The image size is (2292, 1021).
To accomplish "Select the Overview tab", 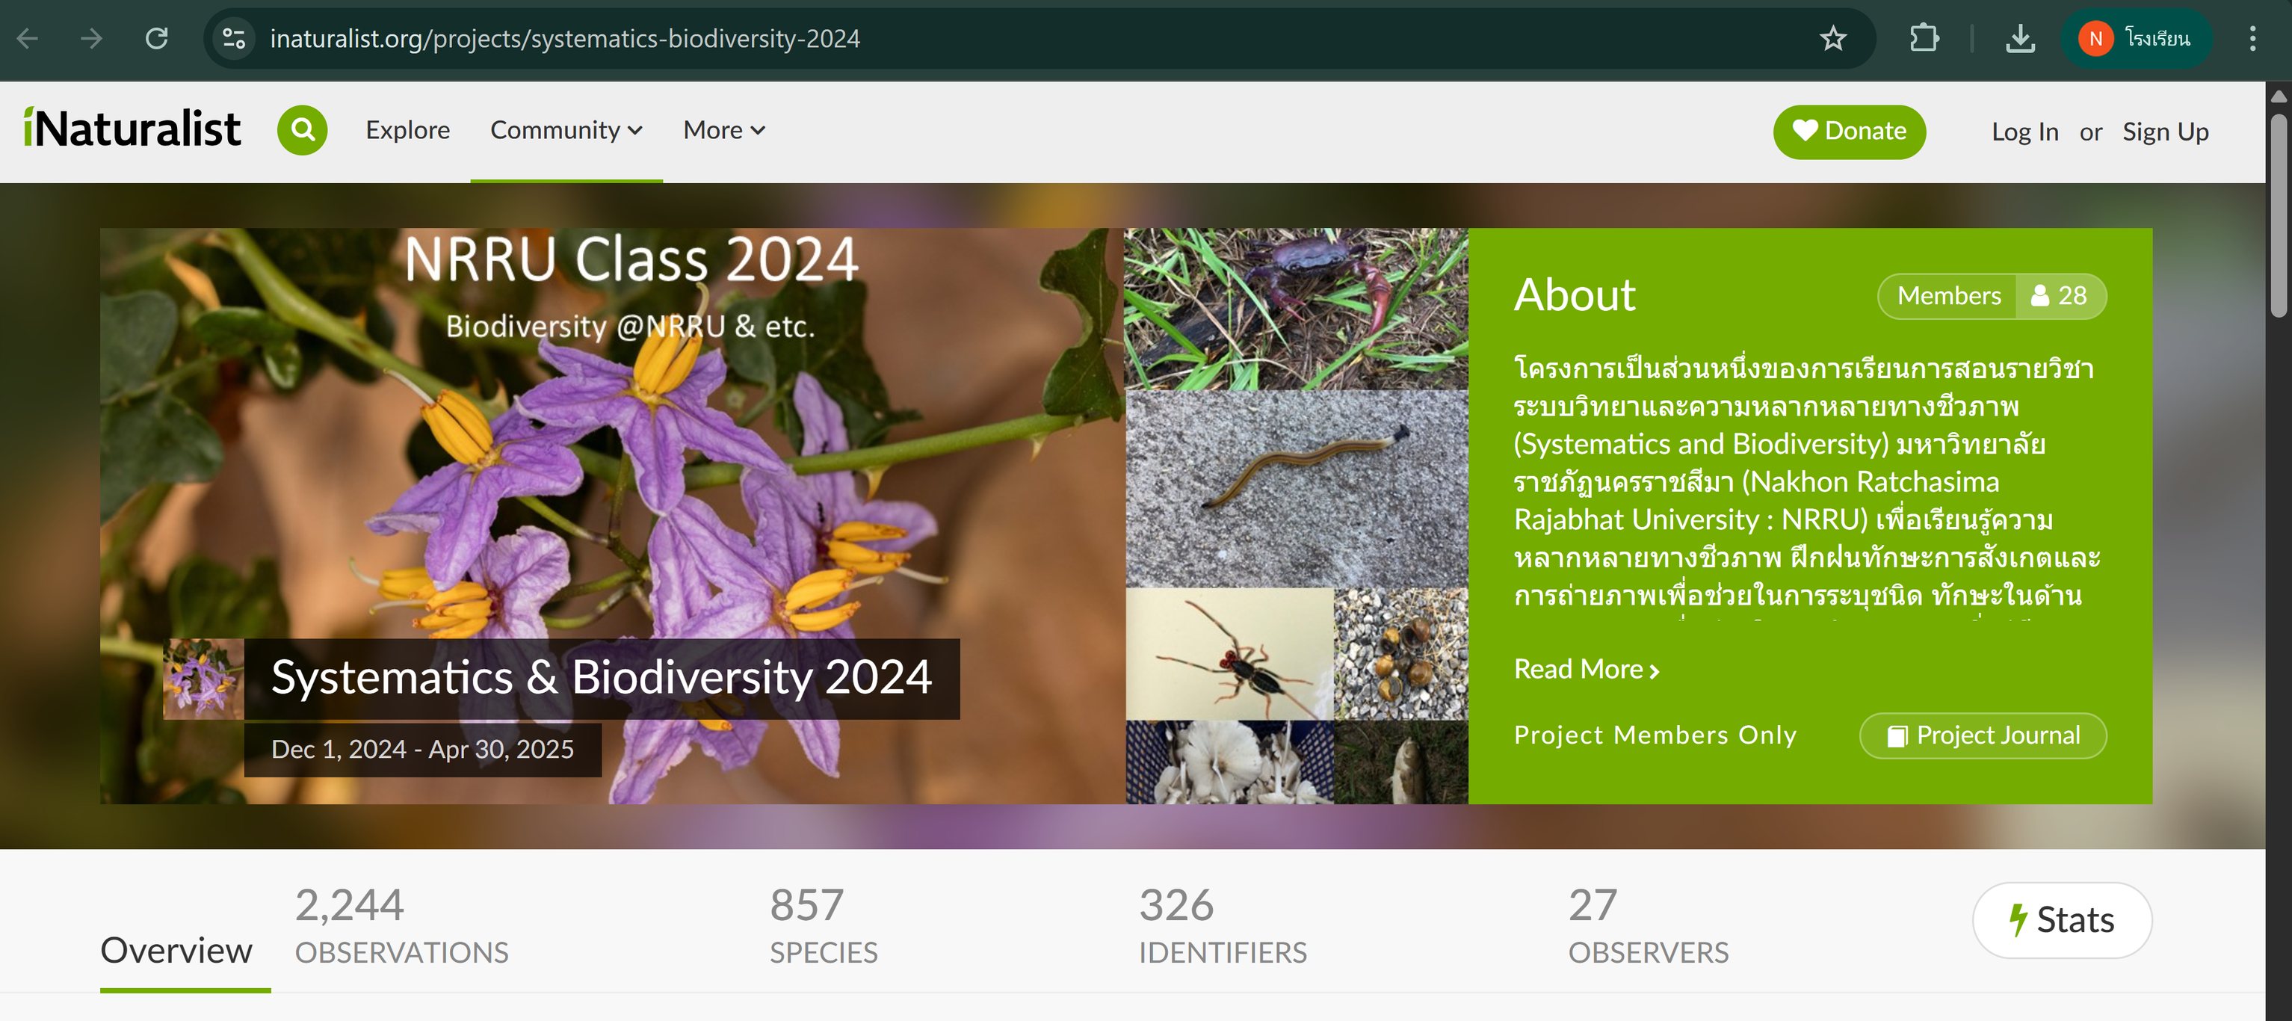I will pyautogui.click(x=176, y=951).
